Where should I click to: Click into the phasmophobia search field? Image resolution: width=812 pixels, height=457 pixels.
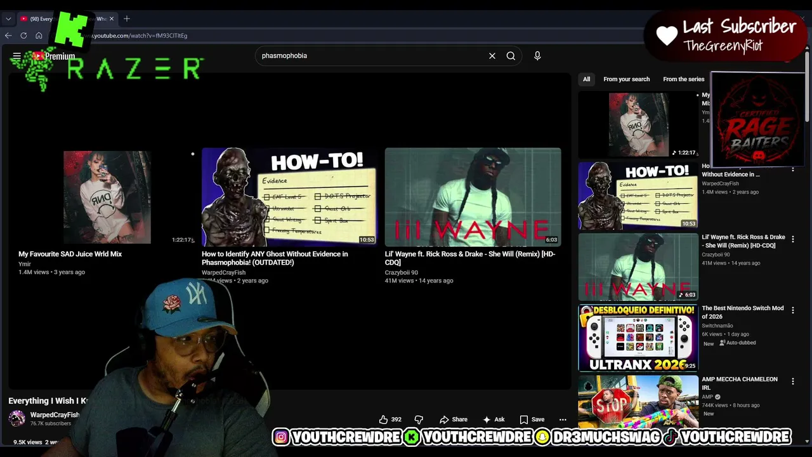coord(371,56)
